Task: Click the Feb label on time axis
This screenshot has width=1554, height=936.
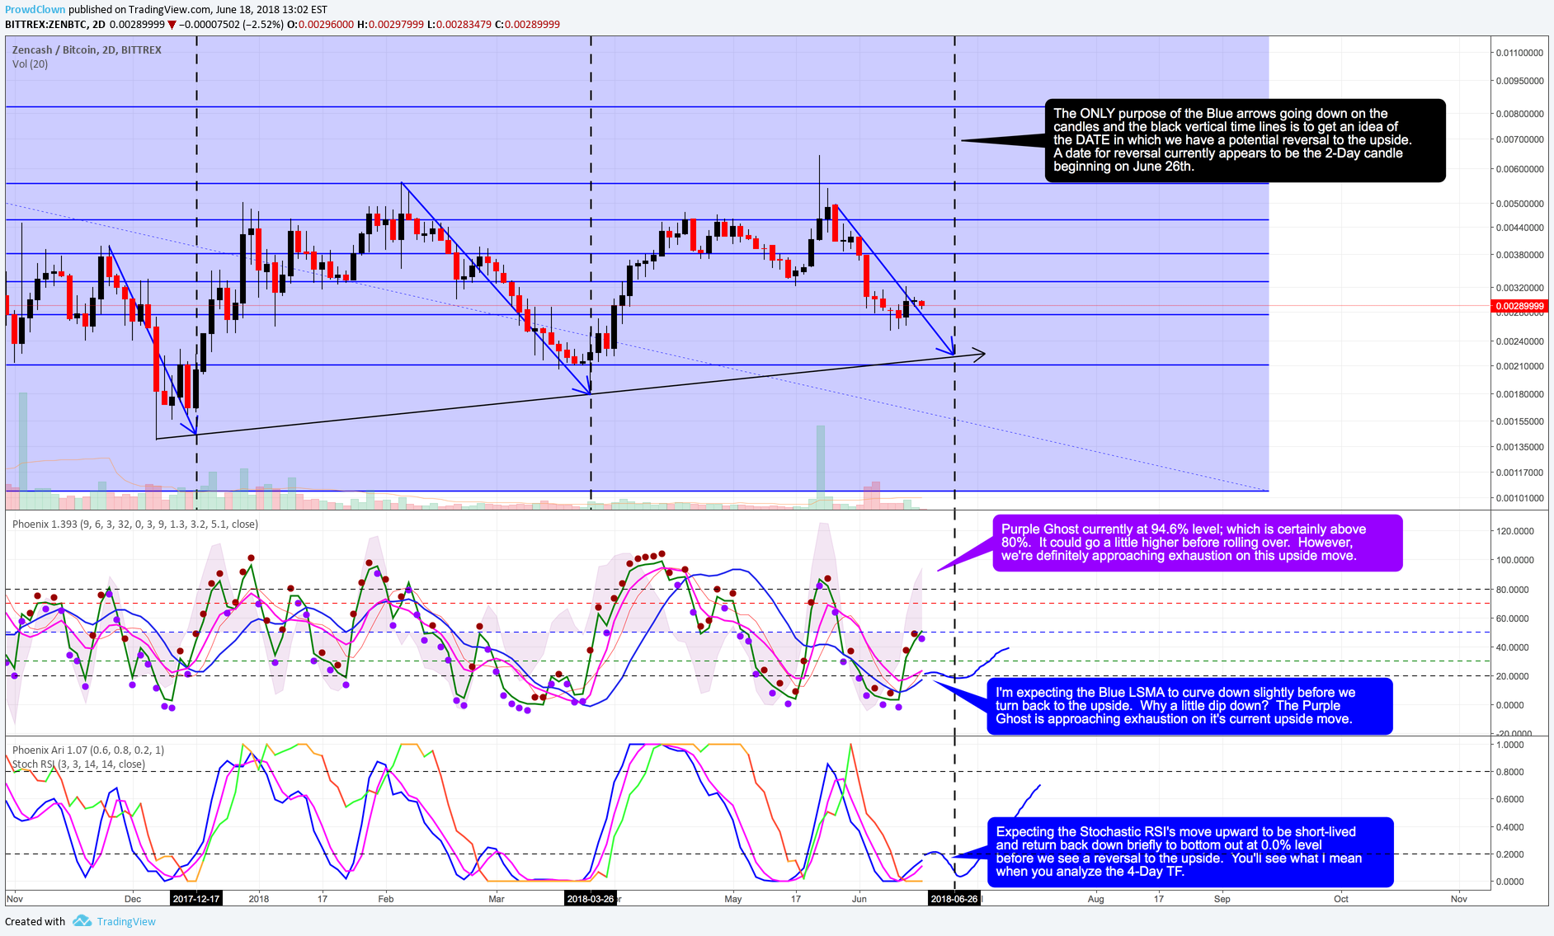Action: [385, 899]
